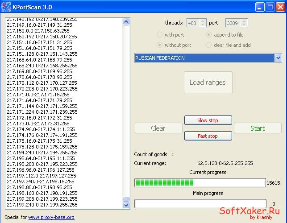Viewport: 287px width, 223px height.
Task: Select range 217.199.240.0-217.199.255.255
Action: click(42, 205)
